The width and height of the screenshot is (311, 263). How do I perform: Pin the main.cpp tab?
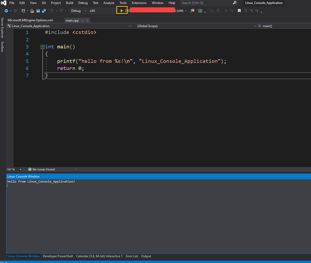tap(83, 21)
